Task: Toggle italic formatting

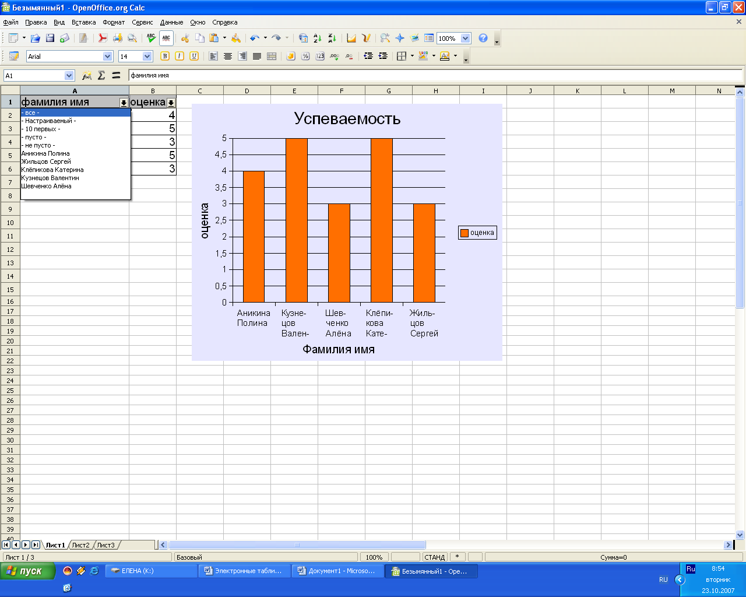Action: pos(180,57)
